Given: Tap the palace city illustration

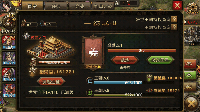Looking at the screenshot, I should (x=51, y=47).
